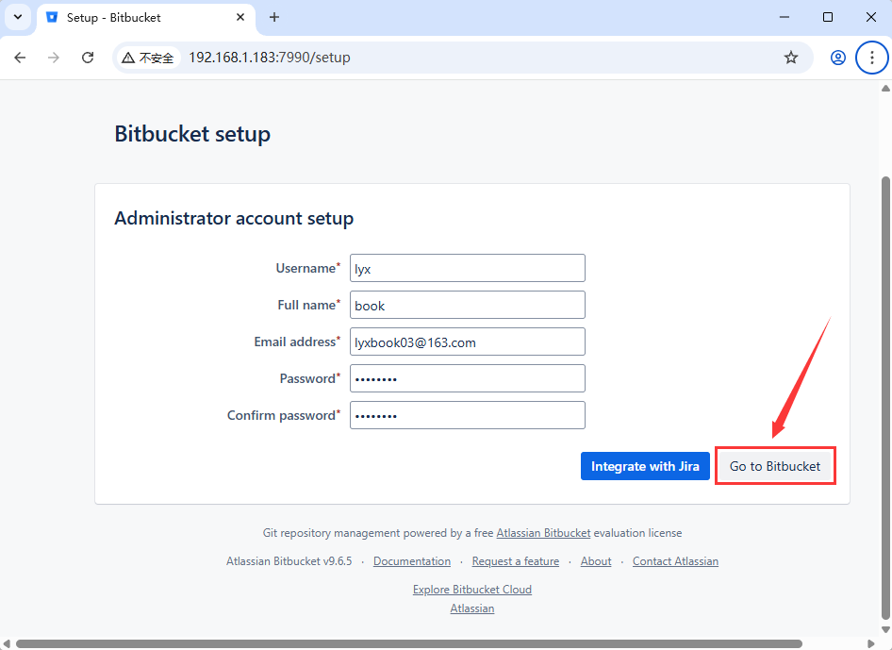Image resolution: width=892 pixels, height=650 pixels.
Task: Click the browser back navigation arrow
Action: point(20,57)
